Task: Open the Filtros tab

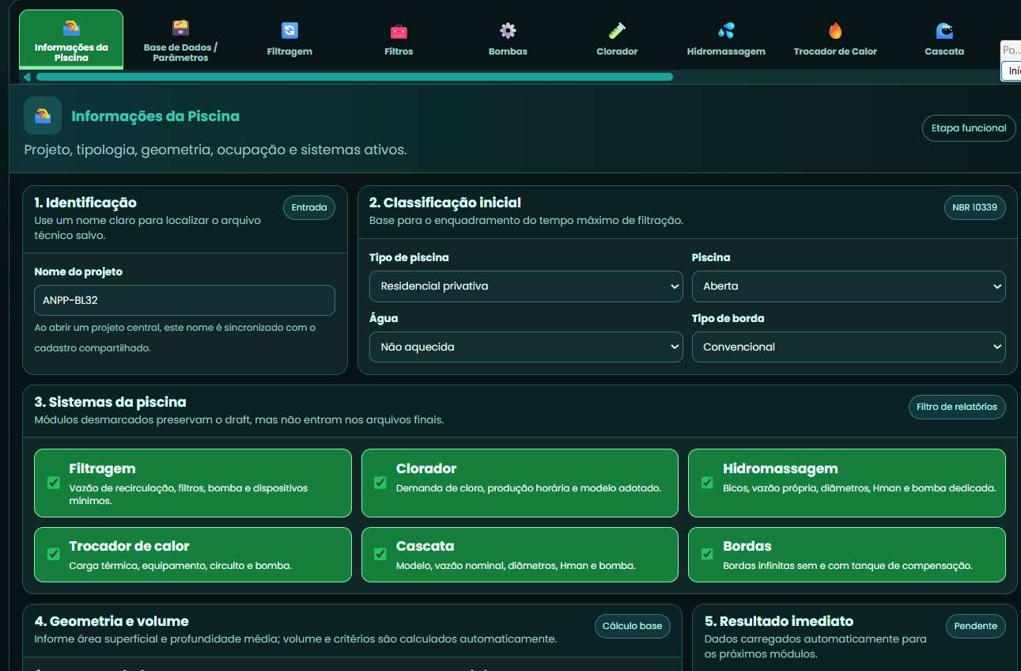Action: coord(399,40)
